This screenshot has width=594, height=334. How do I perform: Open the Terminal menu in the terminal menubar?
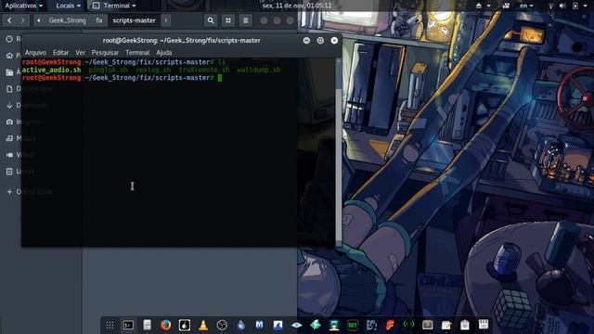137,53
